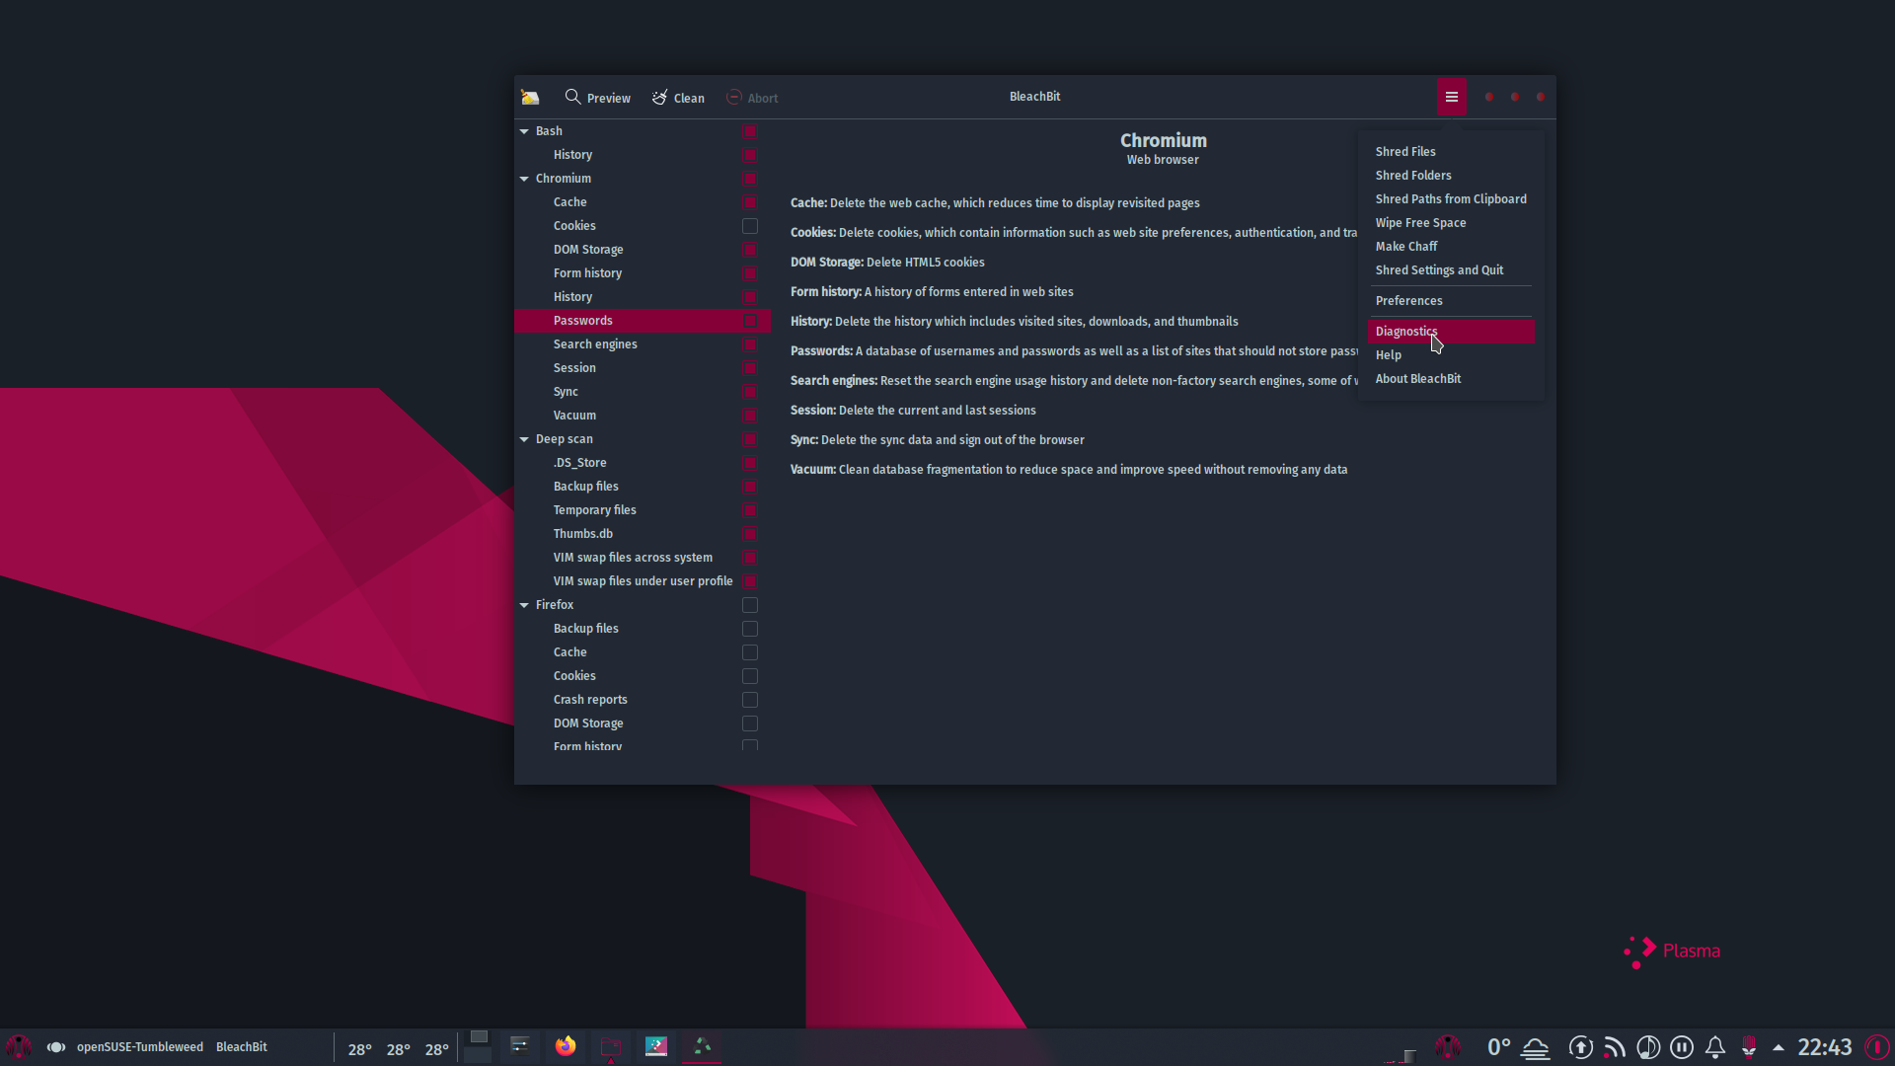Screen dimensions: 1895x1066
Task: Open the file manager folder icon
Action: point(611,1046)
